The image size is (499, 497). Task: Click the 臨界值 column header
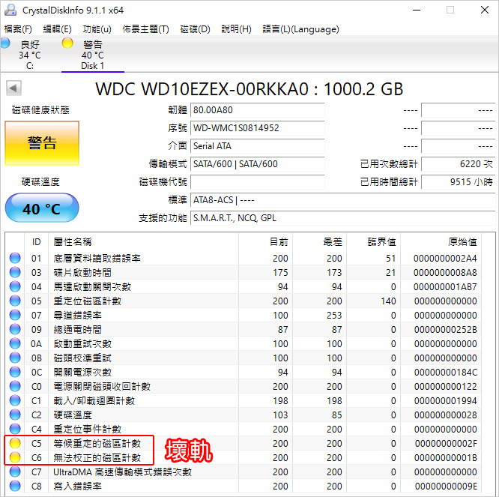(373, 242)
